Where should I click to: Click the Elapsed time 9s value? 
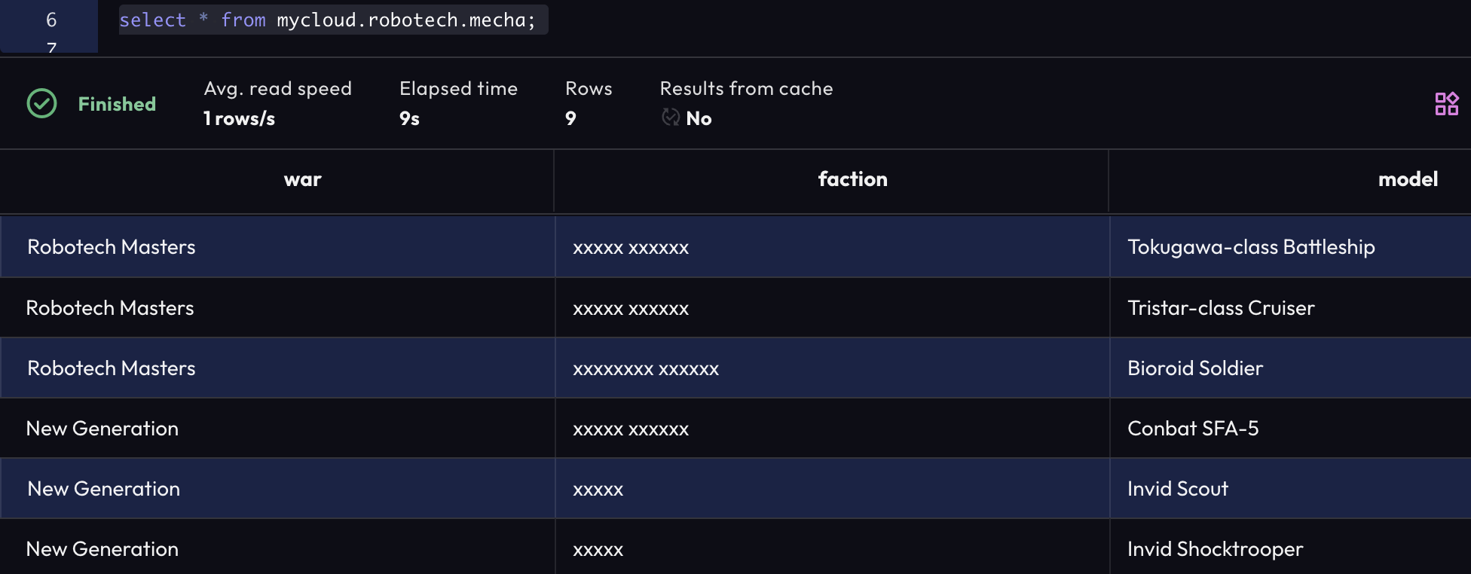coord(409,118)
